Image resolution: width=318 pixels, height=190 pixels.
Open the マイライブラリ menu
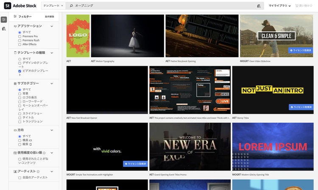coord(280,6)
